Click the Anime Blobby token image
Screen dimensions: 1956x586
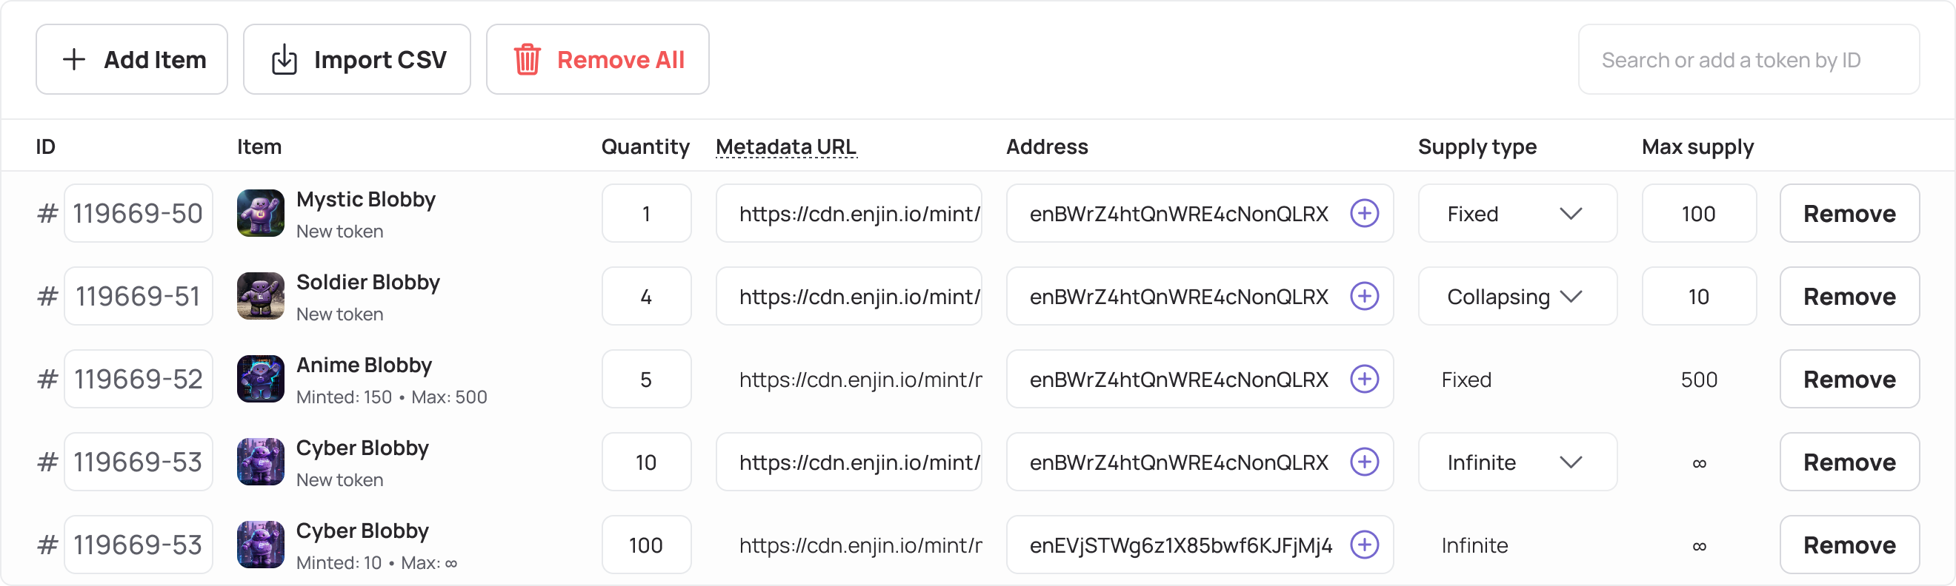click(x=261, y=379)
